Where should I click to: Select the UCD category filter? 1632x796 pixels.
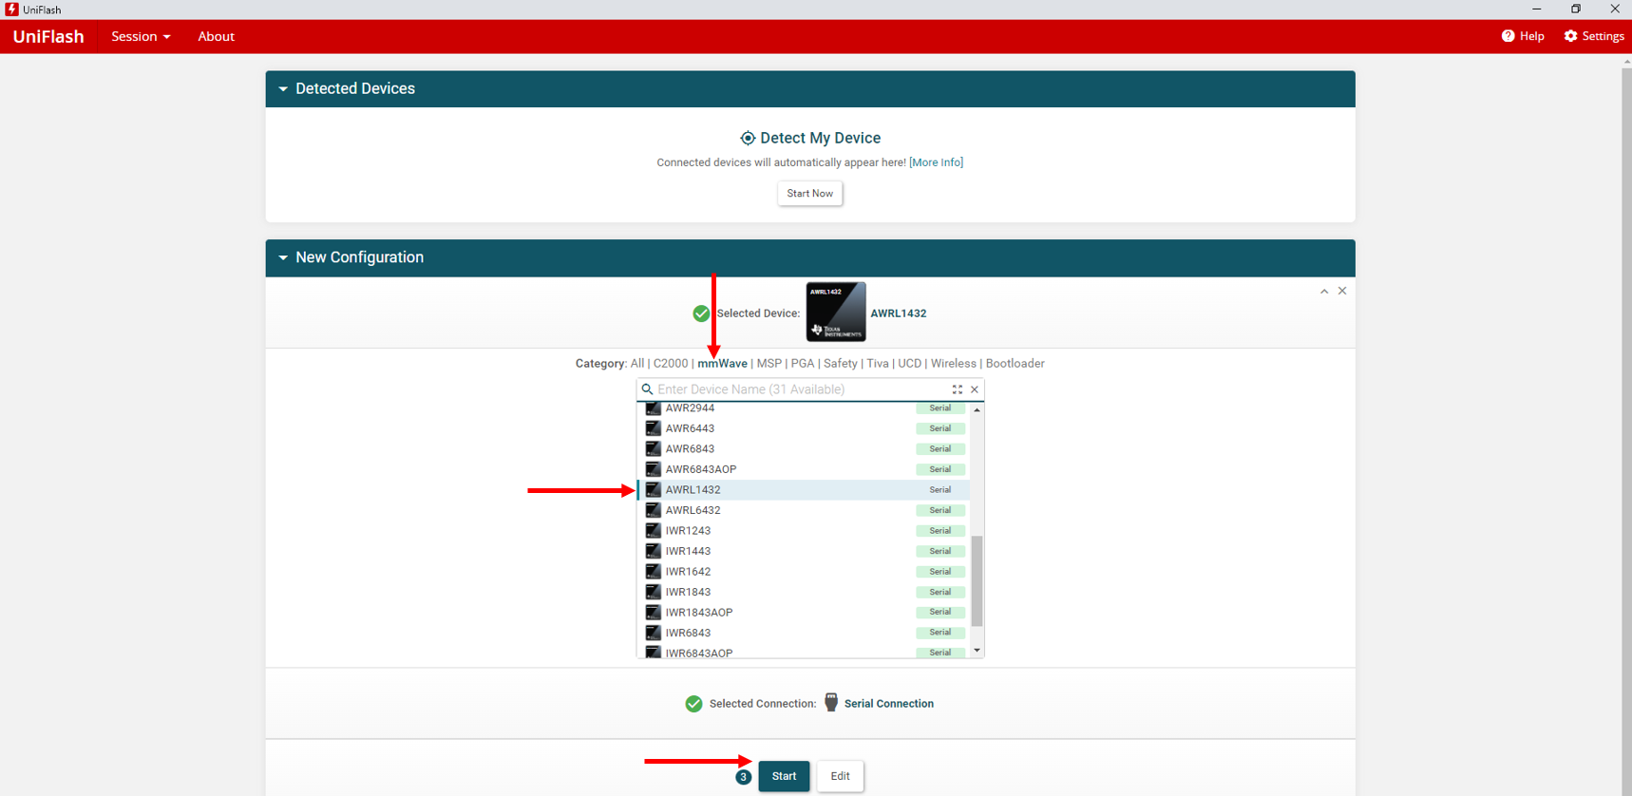pos(910,364)
